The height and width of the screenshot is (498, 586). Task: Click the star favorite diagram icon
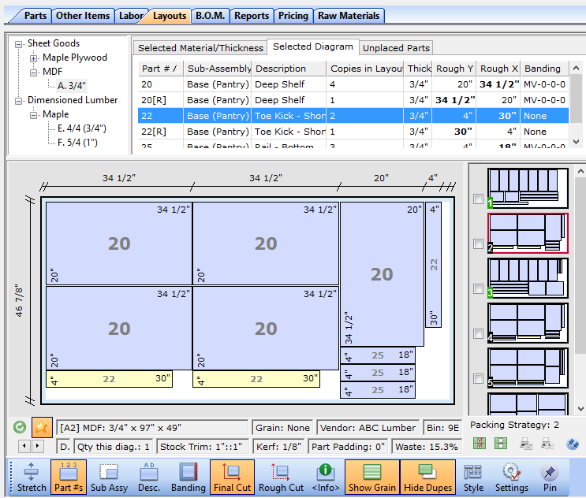(x=42, y=427)
